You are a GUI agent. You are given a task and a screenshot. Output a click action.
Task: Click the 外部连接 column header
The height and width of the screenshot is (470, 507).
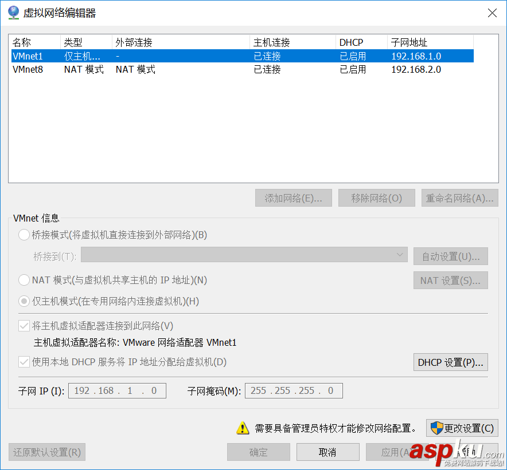181,42
